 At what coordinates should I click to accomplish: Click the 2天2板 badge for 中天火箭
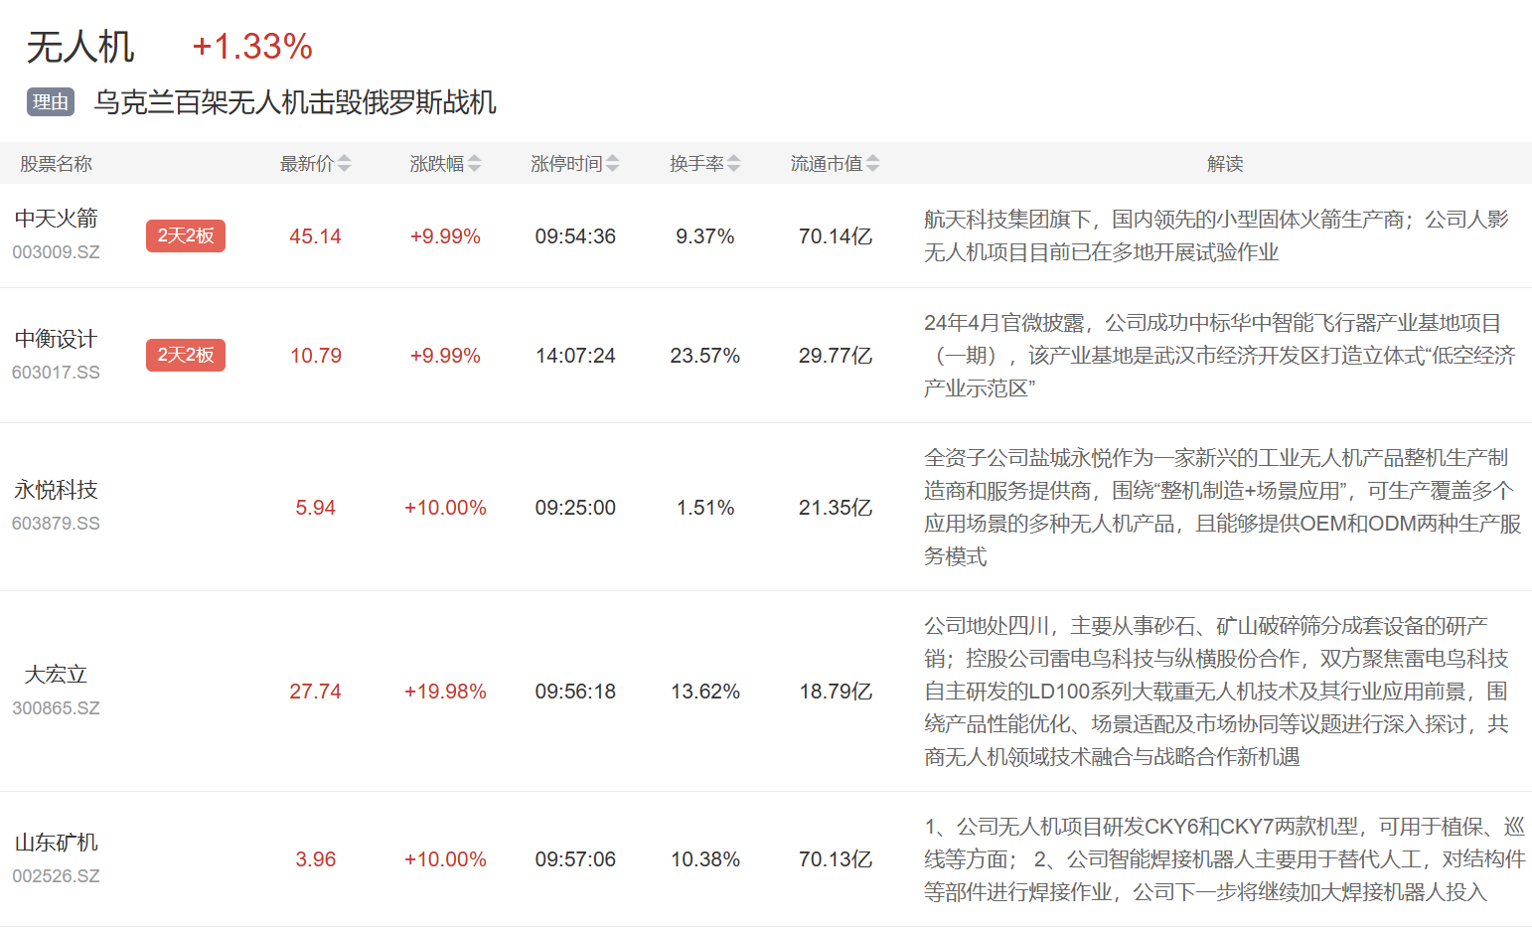click(186, 236)
